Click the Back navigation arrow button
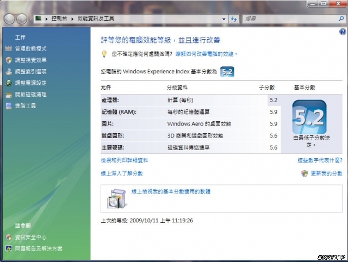The image size is (348, 262). coord(9,19)
